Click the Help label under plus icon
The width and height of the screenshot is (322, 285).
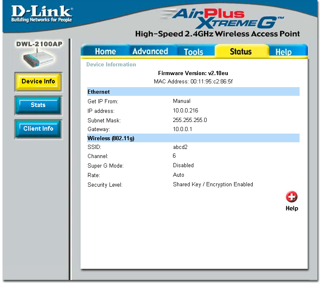[292, 208]
